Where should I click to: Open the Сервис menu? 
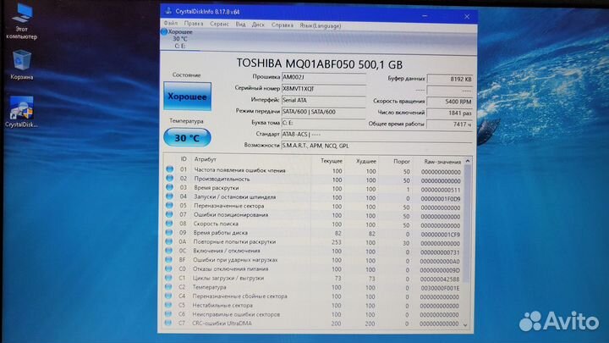[x=219, y=24]
